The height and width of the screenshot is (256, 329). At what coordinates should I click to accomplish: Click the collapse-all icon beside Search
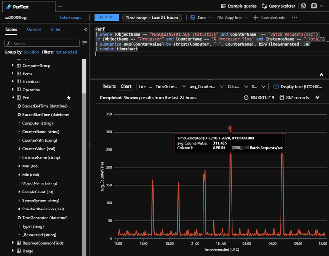pos(84,43)
